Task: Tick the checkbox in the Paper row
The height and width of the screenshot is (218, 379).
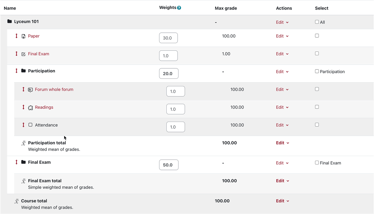Action: [317, 36]
